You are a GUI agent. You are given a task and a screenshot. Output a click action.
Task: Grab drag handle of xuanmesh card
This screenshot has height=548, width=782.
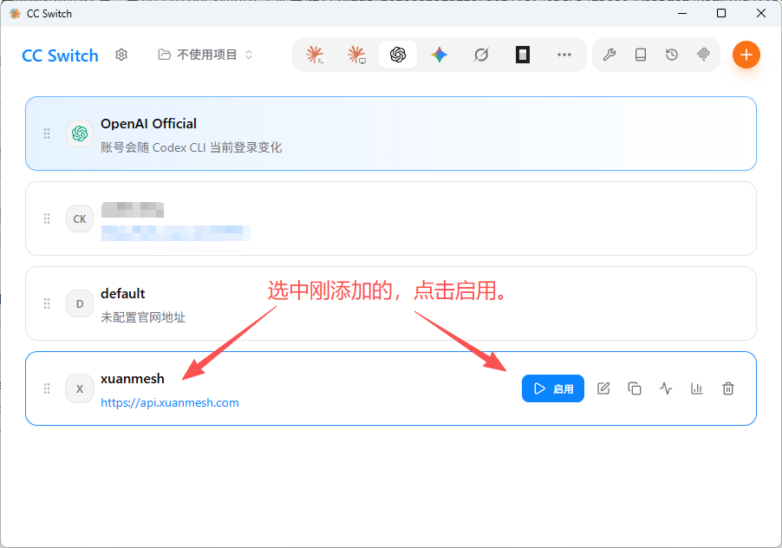pos(47,389)
